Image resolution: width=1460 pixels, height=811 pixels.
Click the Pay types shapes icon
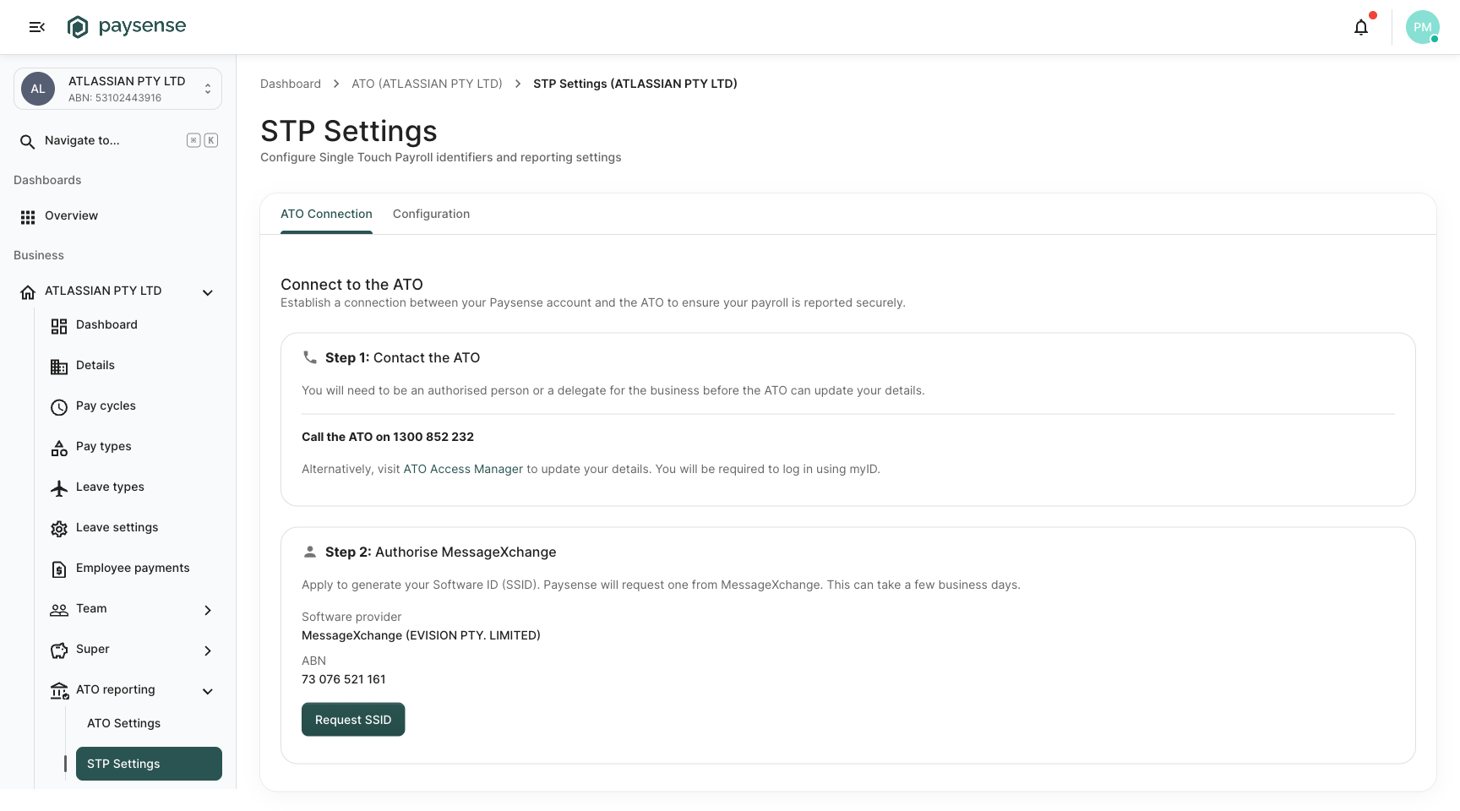(x=59, y=448)
